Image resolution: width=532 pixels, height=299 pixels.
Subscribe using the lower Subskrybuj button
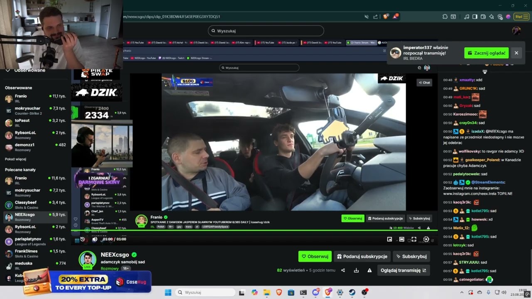pyautogui.click(x=411, y=257)
